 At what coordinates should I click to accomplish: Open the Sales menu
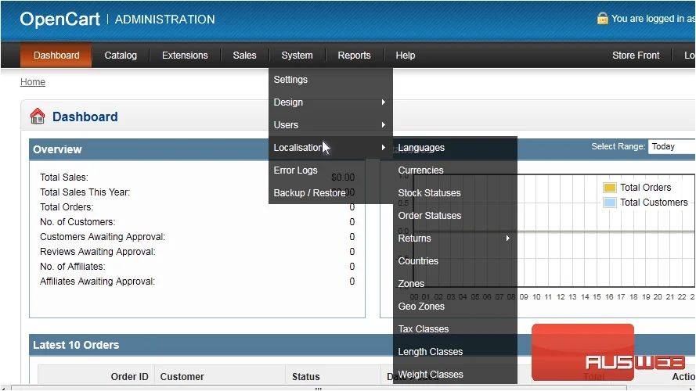[x=244, y=56]
